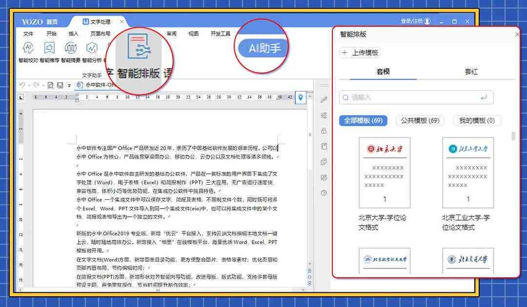Image resolution: width=527 pixels, height=307 pixels.
Task: Click the user avatar icon beside 登录/注册
Action: coord(427,21)
